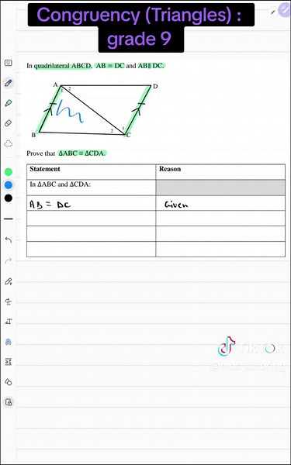Select the blue pen tool
Screen dimensions: 291x465
pos(9,83)
